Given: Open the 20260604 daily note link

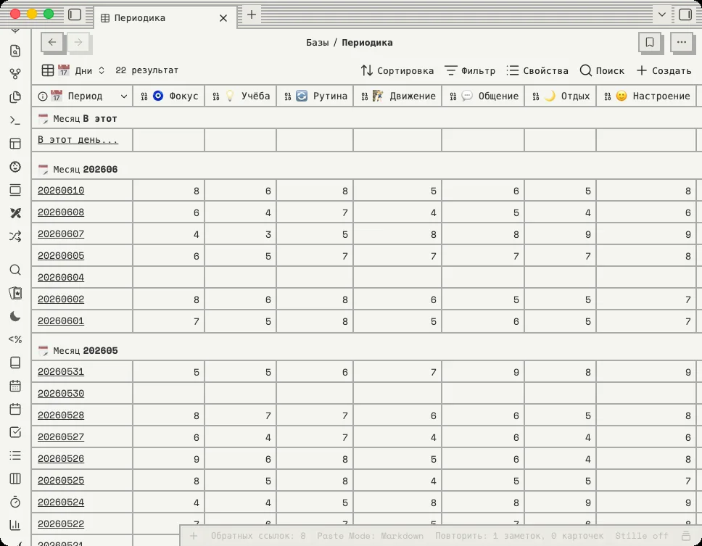Looking at the screenshot, I should click(x=61, y=278).
